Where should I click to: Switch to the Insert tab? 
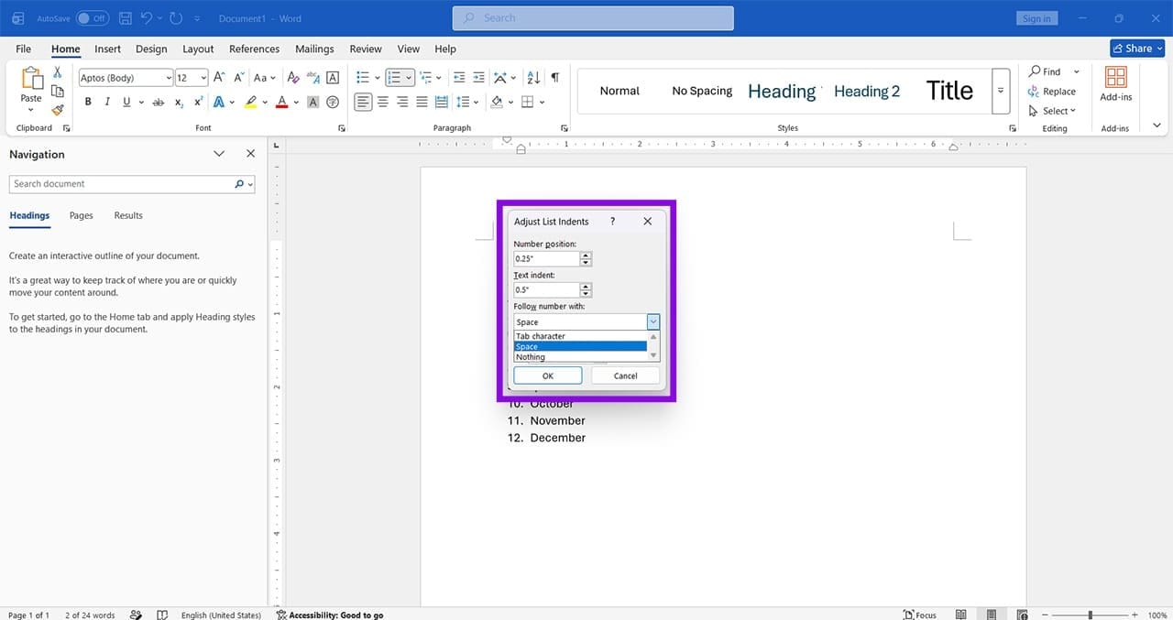[x=107, y=49]
